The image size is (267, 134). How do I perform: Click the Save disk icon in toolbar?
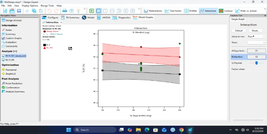pos(19,11)
